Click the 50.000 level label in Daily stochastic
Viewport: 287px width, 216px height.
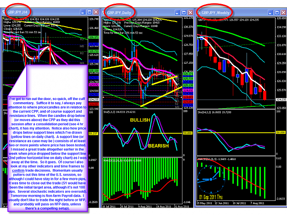click(x=188, y=133)
